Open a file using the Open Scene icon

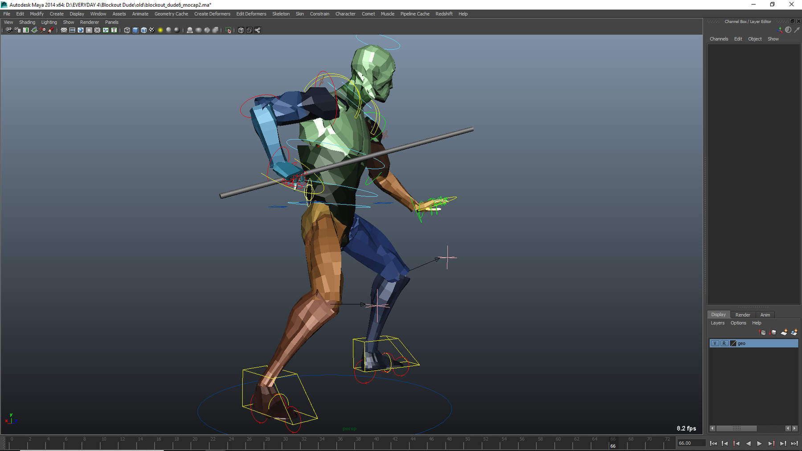click(x=18, y=30)
